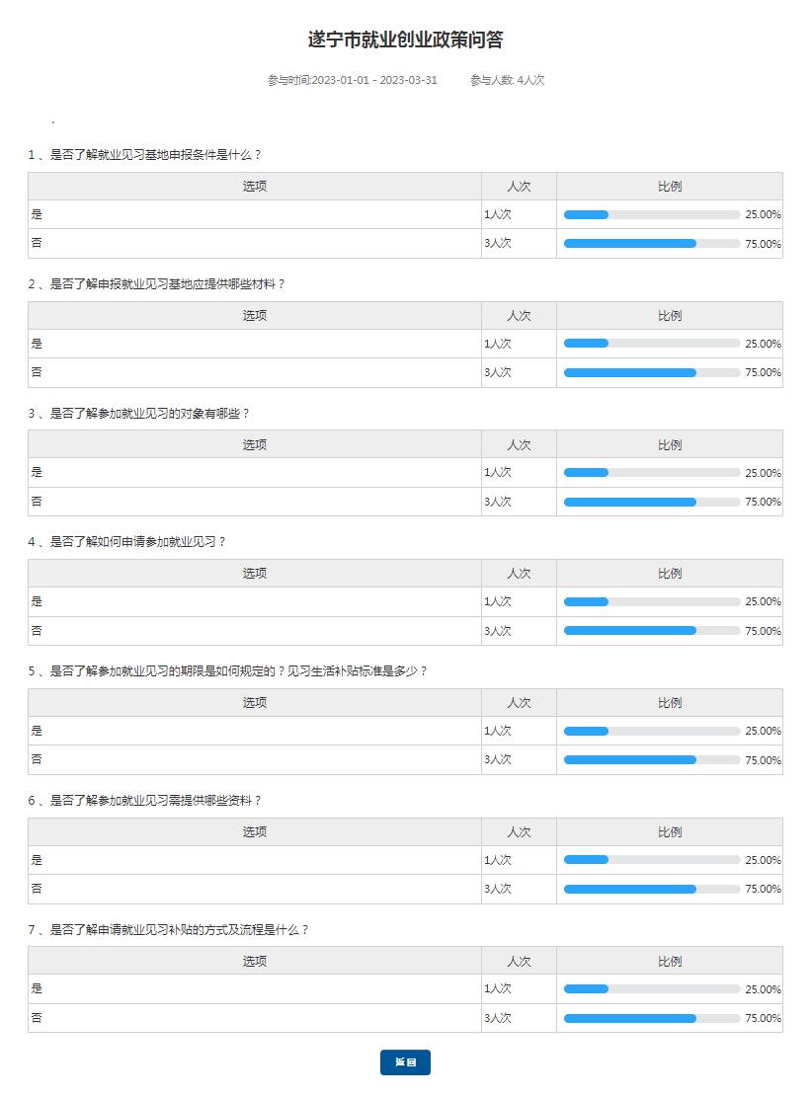
Task: Click question 1's 否 75% progress bar
Action: pos(652,243)
